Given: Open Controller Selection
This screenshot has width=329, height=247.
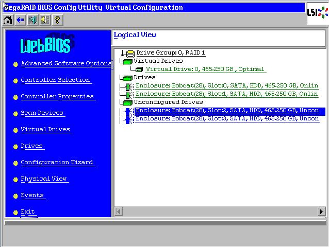Looking at the screenshot, I should pyautogui.click(x=55, y=80).
